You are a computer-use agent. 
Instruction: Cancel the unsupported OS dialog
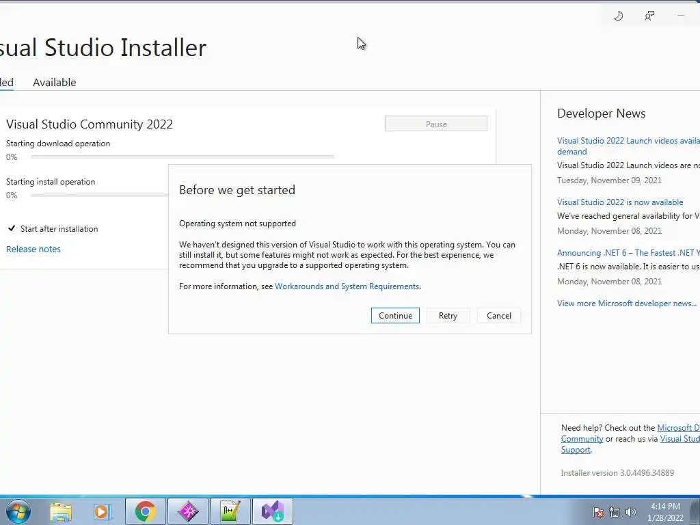click(498, 316)
